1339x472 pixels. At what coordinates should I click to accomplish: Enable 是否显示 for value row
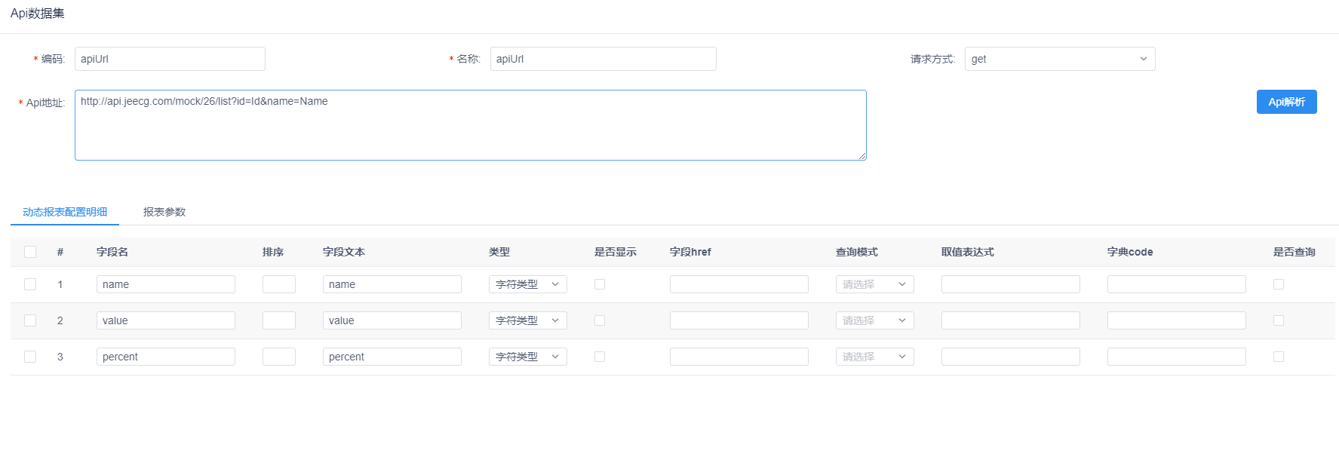pyautogui.click(x=600, y=320)
